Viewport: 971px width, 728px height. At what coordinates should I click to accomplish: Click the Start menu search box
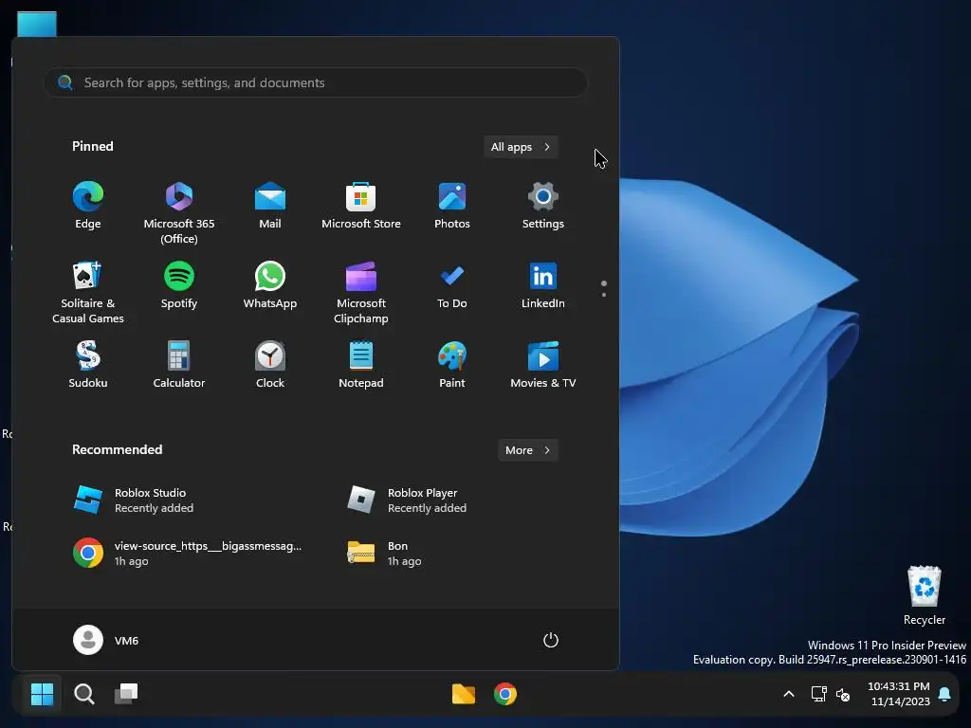point(315,82)
